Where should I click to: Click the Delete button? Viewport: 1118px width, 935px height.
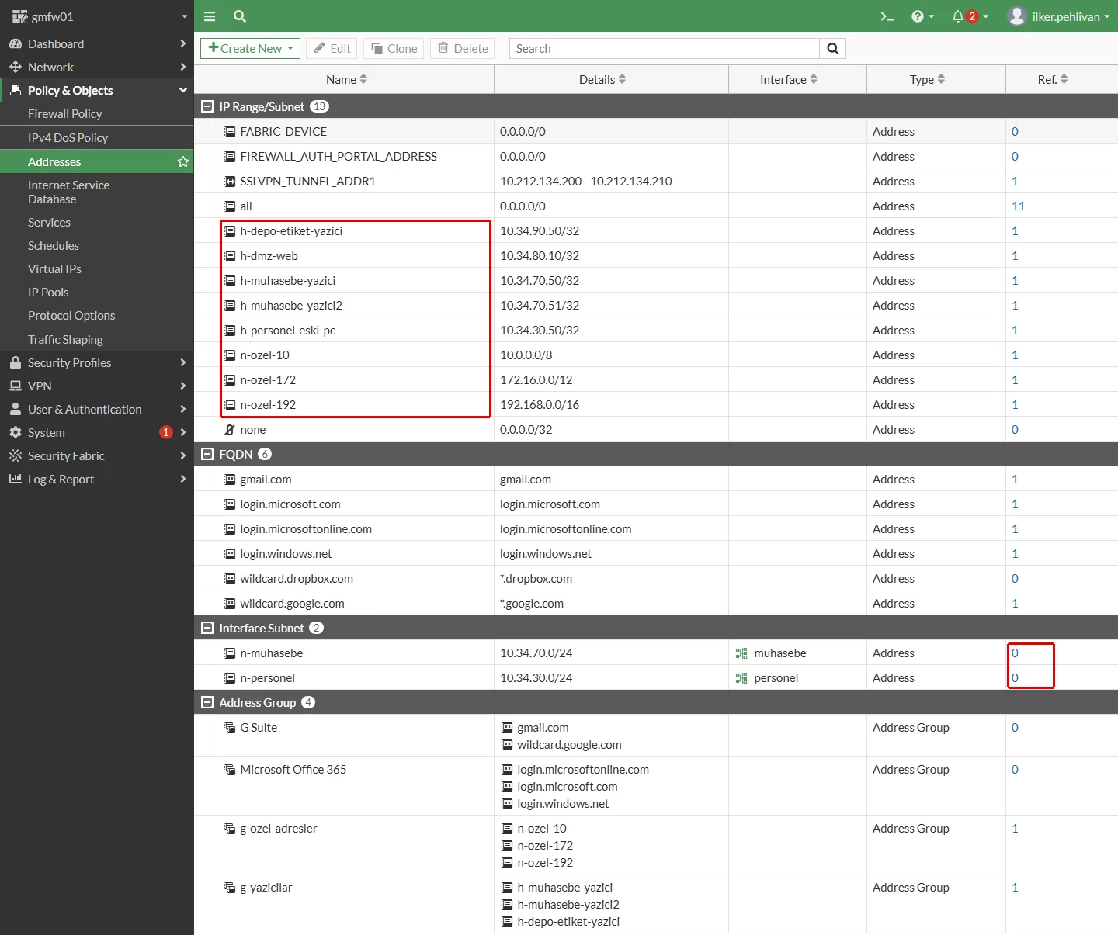[x=463, y=48]
